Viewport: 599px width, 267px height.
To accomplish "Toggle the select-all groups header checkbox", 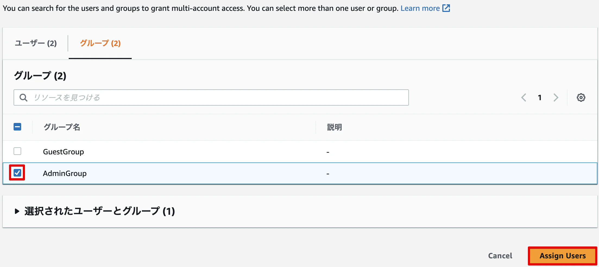I will click(x=17, y=127).
